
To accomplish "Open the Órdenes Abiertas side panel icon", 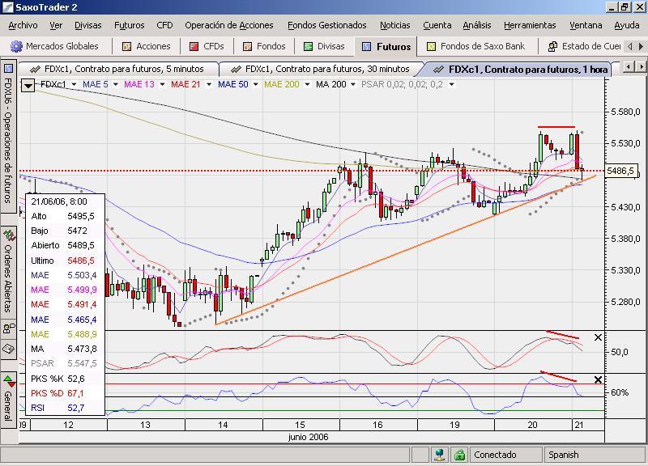I will [x=9, y=236].
